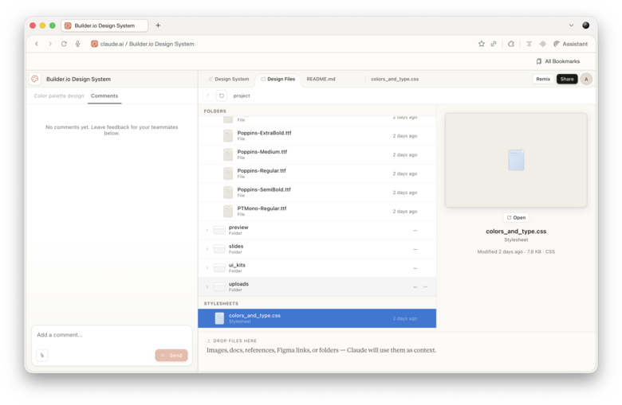This screenshot has width=622, height=405.
Task: Reload the page with the refresh icon
Action: click(64, 44)
